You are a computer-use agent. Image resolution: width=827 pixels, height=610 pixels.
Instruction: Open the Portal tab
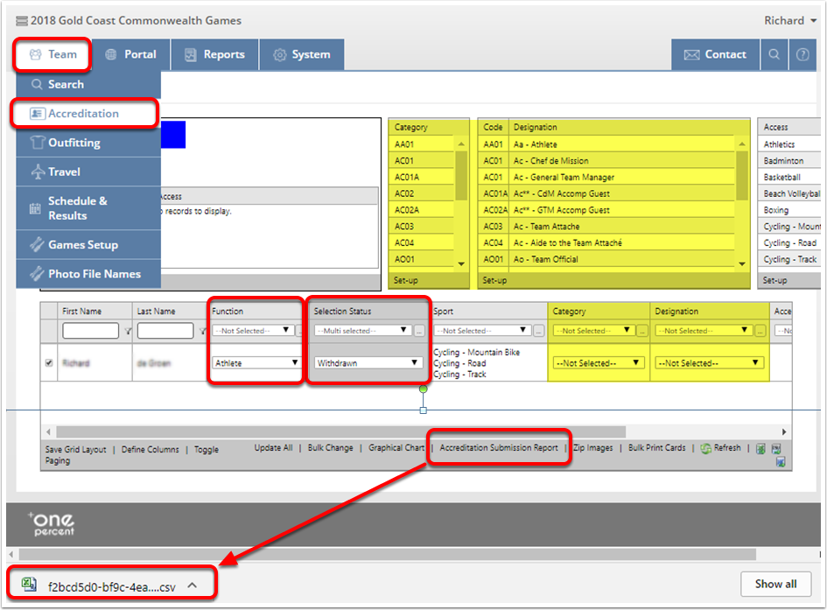coord(131,54)
